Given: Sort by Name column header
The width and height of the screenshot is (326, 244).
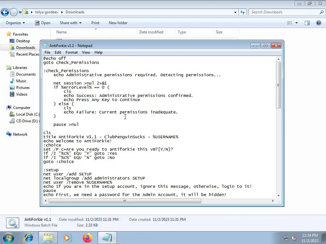Looking at the screenshot, I should [x=61, y=32].
